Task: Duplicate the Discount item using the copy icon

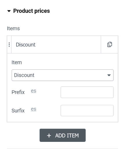Action: 110,44
